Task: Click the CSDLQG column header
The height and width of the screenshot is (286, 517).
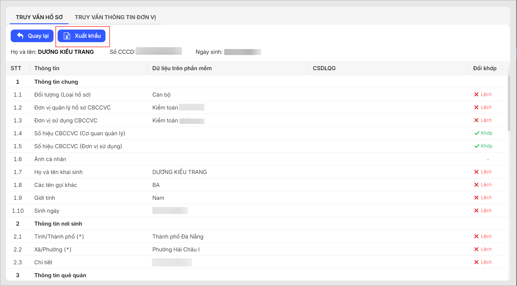Action: 324,68
